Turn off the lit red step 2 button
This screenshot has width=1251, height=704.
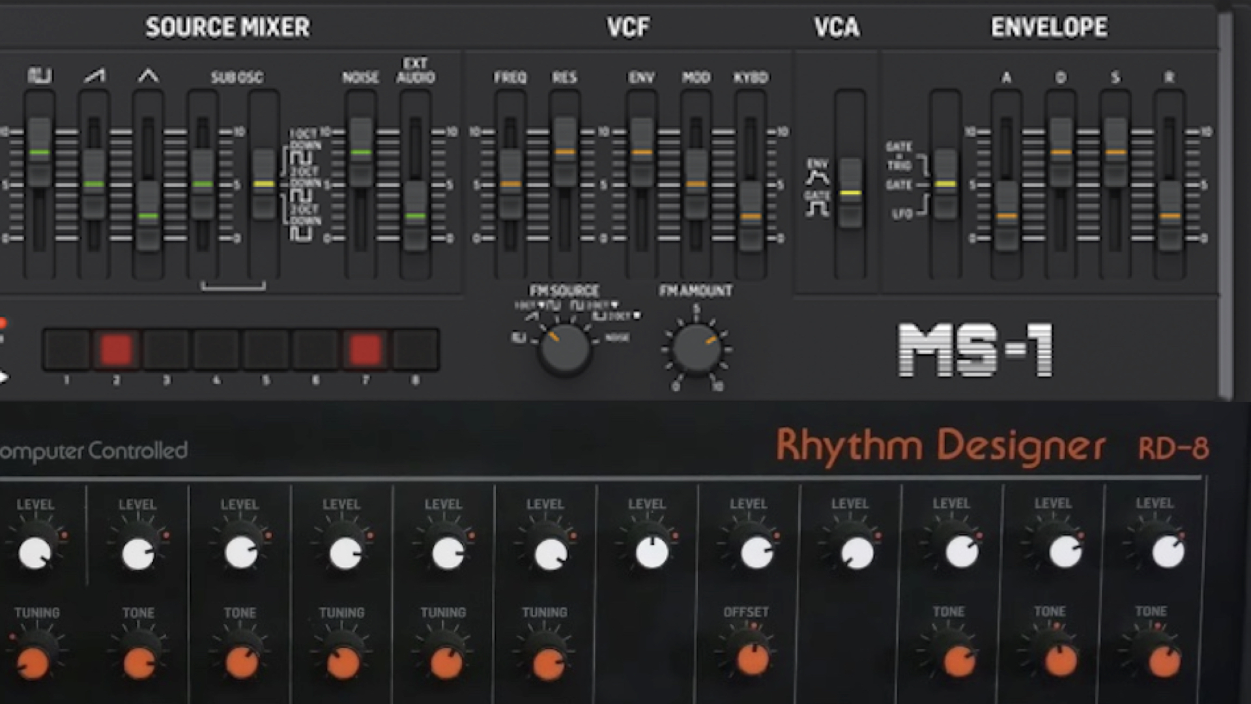tap(117, 350)
